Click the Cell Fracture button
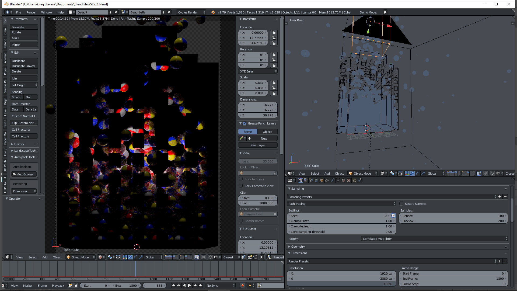This screenshot has height=291, width=517. 24,136
